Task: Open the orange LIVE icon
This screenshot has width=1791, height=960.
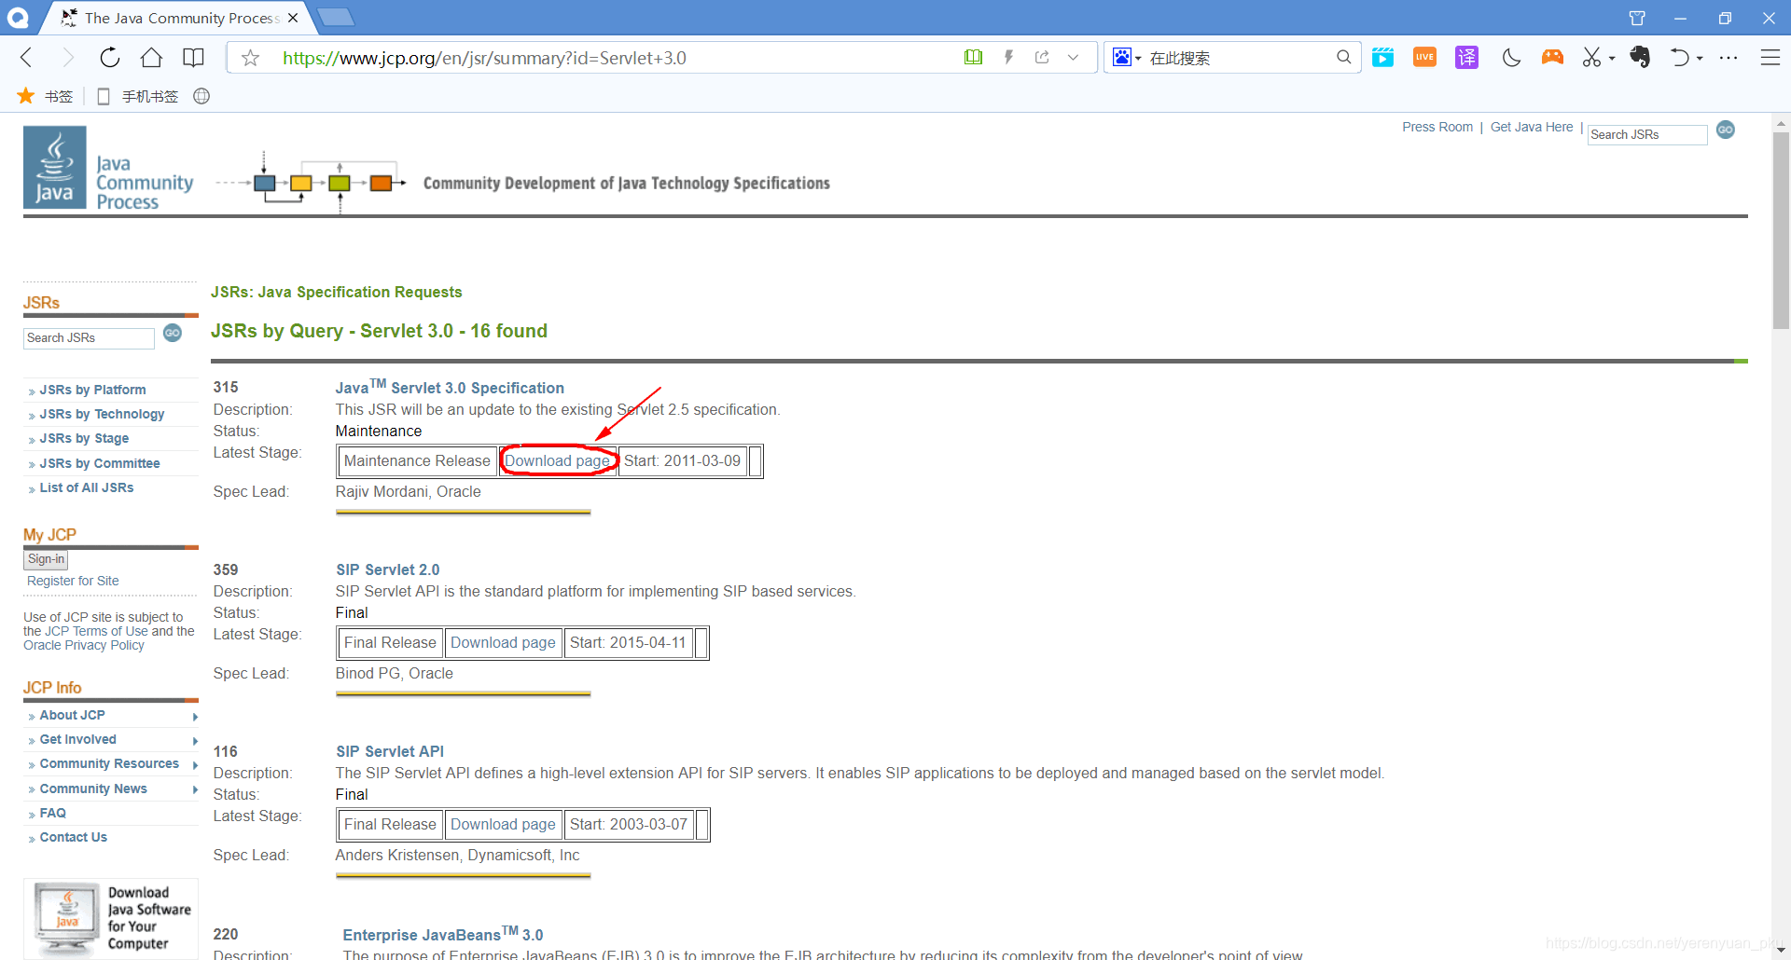Action: (x=1424, y=58)
